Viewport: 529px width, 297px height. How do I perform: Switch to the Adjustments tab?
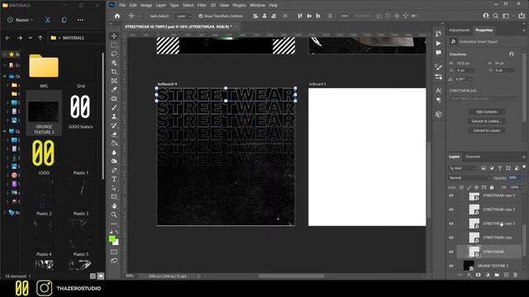(460, 30)
